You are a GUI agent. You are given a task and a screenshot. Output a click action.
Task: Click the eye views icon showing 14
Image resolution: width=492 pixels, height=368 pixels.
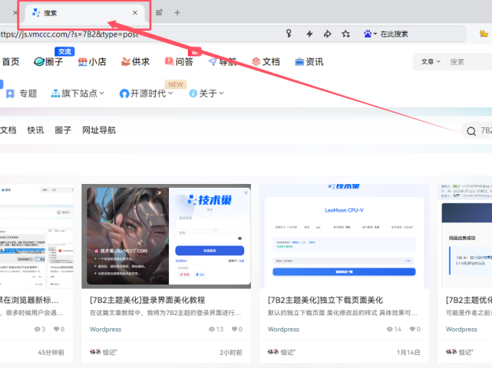click(x=390, y=329)
